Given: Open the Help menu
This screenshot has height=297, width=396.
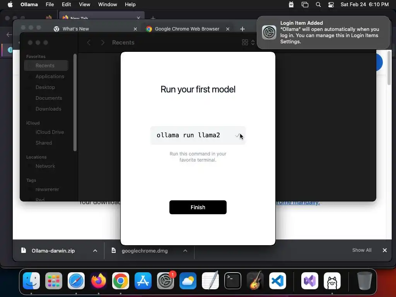Looking at the screenshot, I should click(x=130, y=5).
